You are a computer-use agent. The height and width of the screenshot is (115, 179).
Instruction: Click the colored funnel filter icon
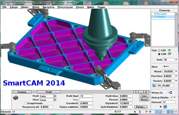point(150,112)
